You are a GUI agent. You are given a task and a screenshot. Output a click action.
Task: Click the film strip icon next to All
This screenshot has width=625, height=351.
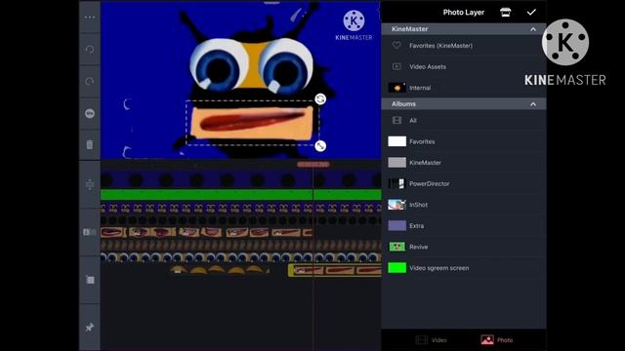(x=397, y=120)
